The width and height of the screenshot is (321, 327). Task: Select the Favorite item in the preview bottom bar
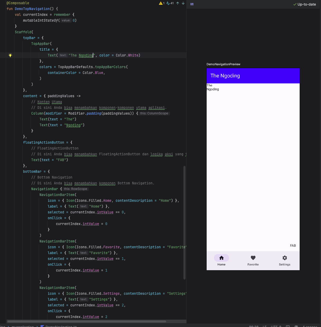pyautogui.click(x=253, y=261)
